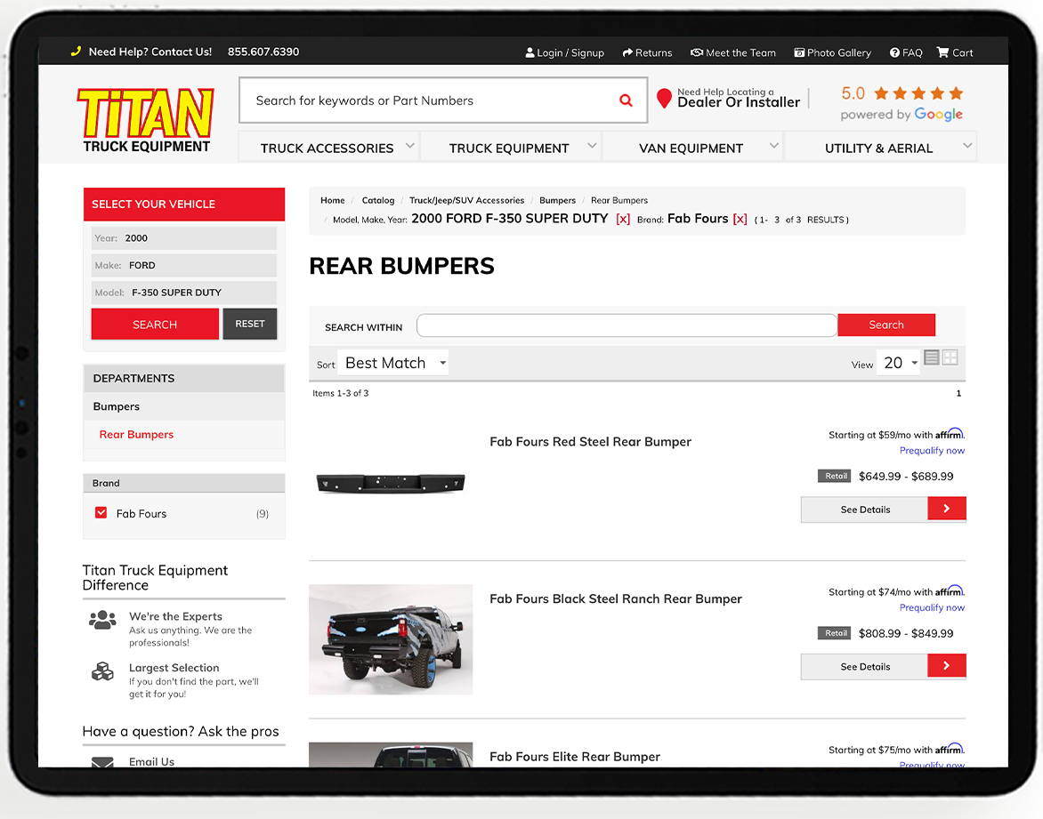Click the Photo Gallery camera icon
The width and height of the screenshot is (1043, 819).
pos(799,52)
